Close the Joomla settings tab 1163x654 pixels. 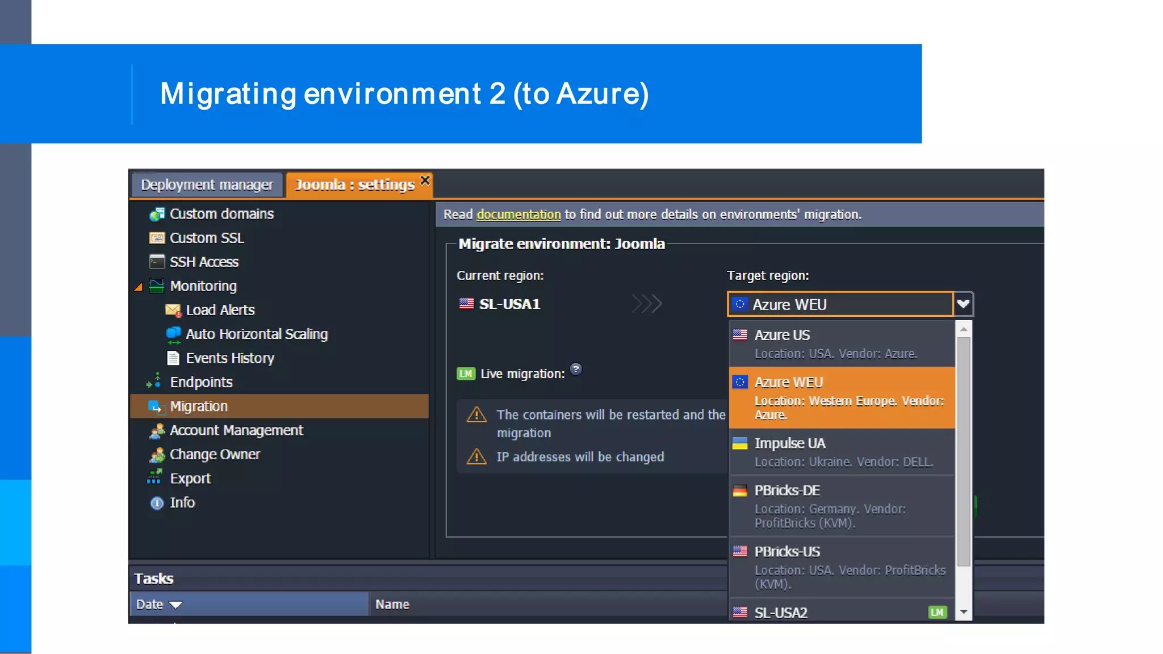(425, 180)
